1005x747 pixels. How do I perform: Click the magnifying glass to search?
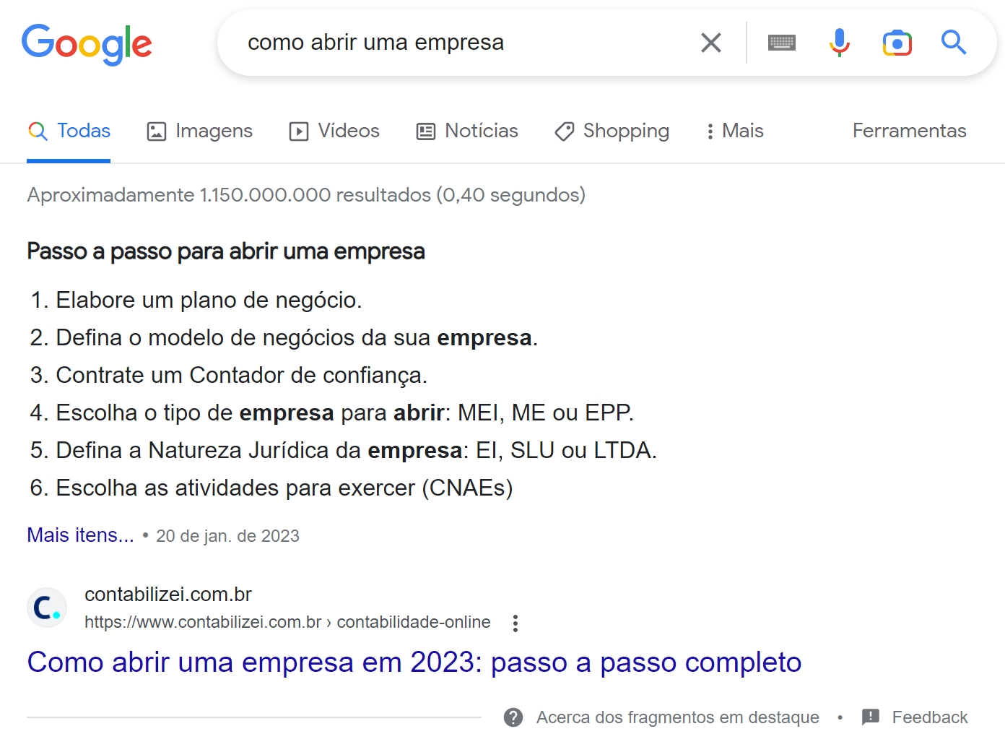point(954,43)
